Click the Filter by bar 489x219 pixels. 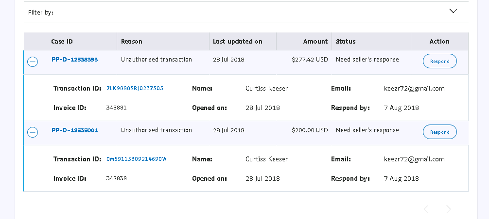(x=233, y=12)
